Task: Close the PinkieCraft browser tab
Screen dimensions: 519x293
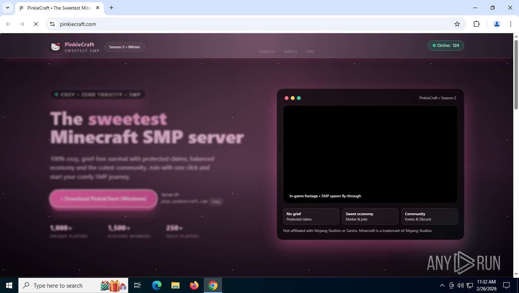Action: 98,8
